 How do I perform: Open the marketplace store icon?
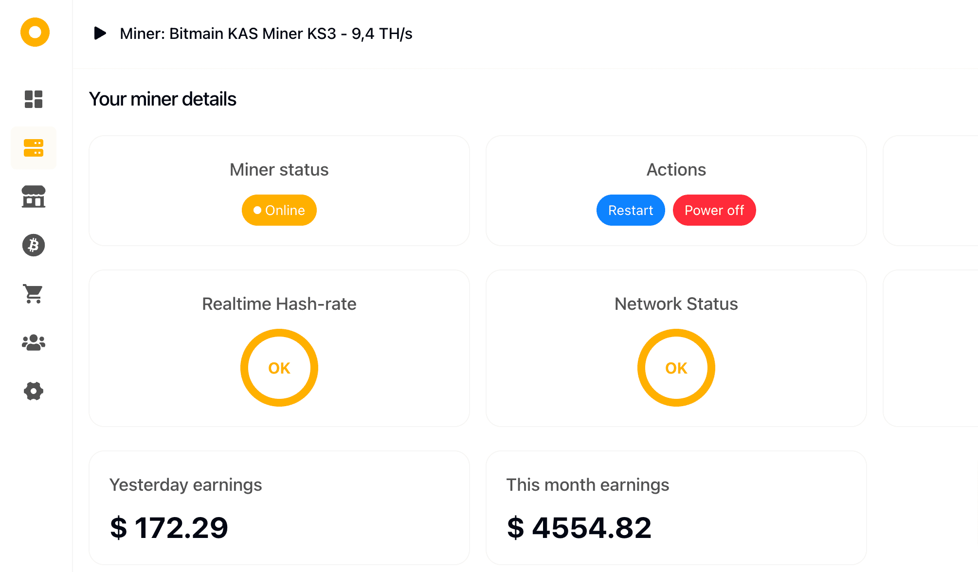tap(34, 197)
